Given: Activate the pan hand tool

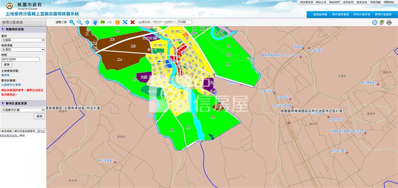Looking at the screenshot, I should (95, 22).
